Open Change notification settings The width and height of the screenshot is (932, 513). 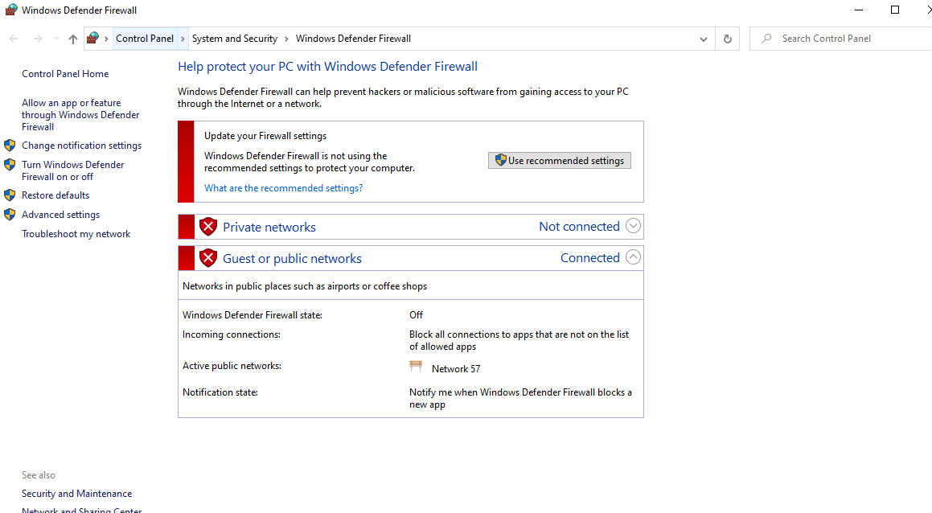(81, 146)
